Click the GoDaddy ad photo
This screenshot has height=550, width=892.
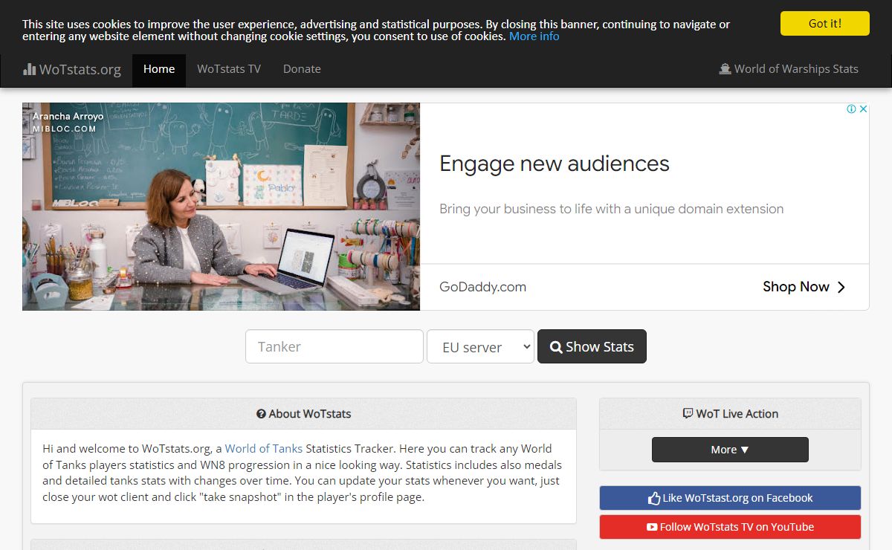(222, 206)
